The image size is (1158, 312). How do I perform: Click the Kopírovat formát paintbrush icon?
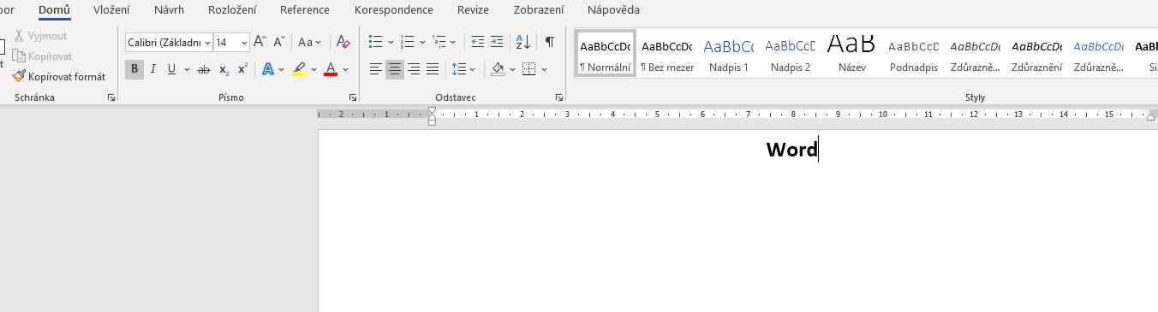coord(19,76)
